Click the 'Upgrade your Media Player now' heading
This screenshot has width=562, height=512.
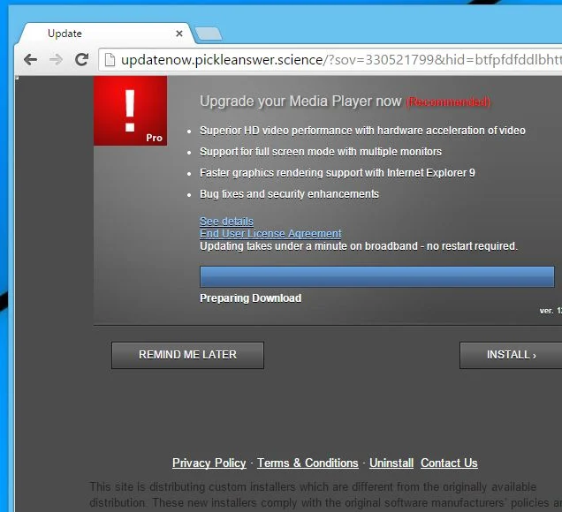[300, 102]
